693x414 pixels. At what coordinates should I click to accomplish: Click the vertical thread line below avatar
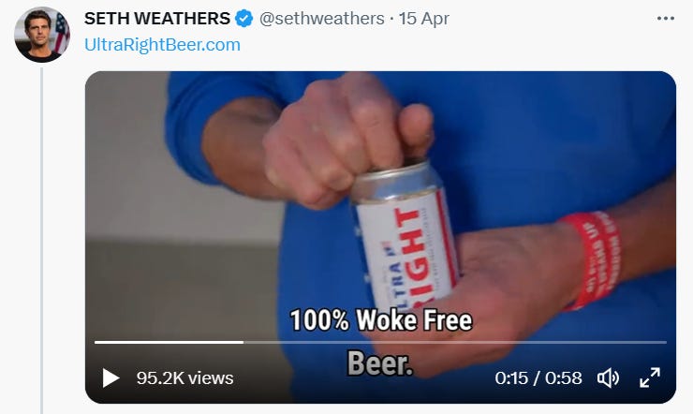(x=41, y=241)
